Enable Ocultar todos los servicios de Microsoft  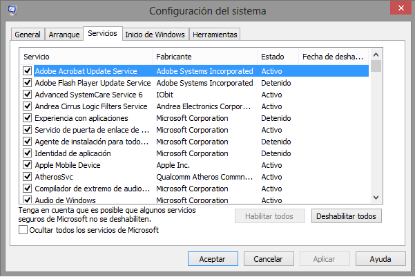click(x=23, y=230)
